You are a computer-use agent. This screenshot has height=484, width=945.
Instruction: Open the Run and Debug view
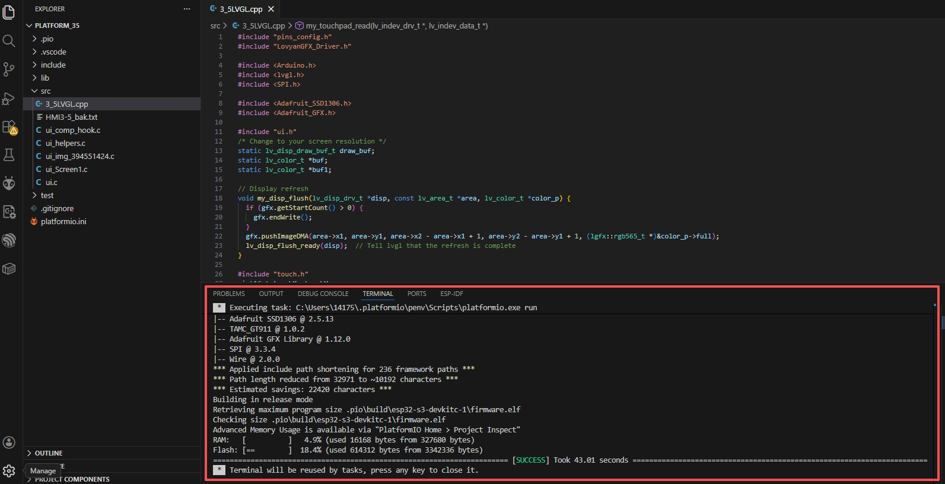pos(9,98)
